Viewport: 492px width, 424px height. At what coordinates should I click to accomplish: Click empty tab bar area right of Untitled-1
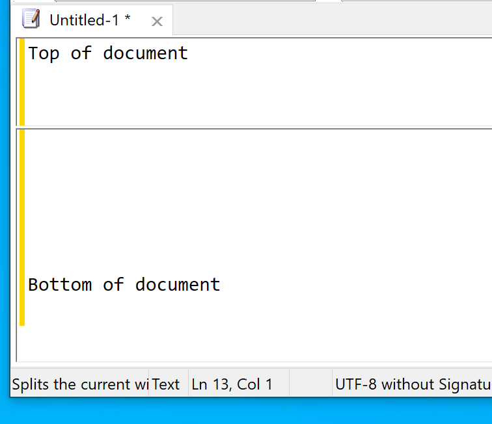tap(332, 20)
